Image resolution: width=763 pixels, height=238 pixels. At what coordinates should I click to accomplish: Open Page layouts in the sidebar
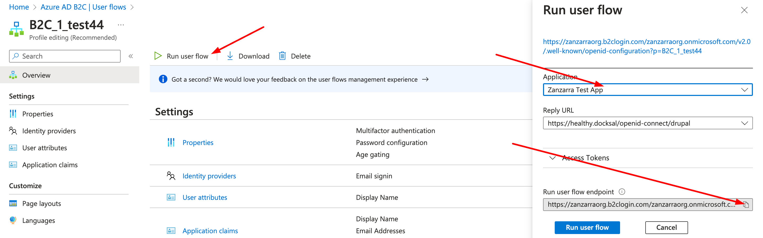click(41, 203)
